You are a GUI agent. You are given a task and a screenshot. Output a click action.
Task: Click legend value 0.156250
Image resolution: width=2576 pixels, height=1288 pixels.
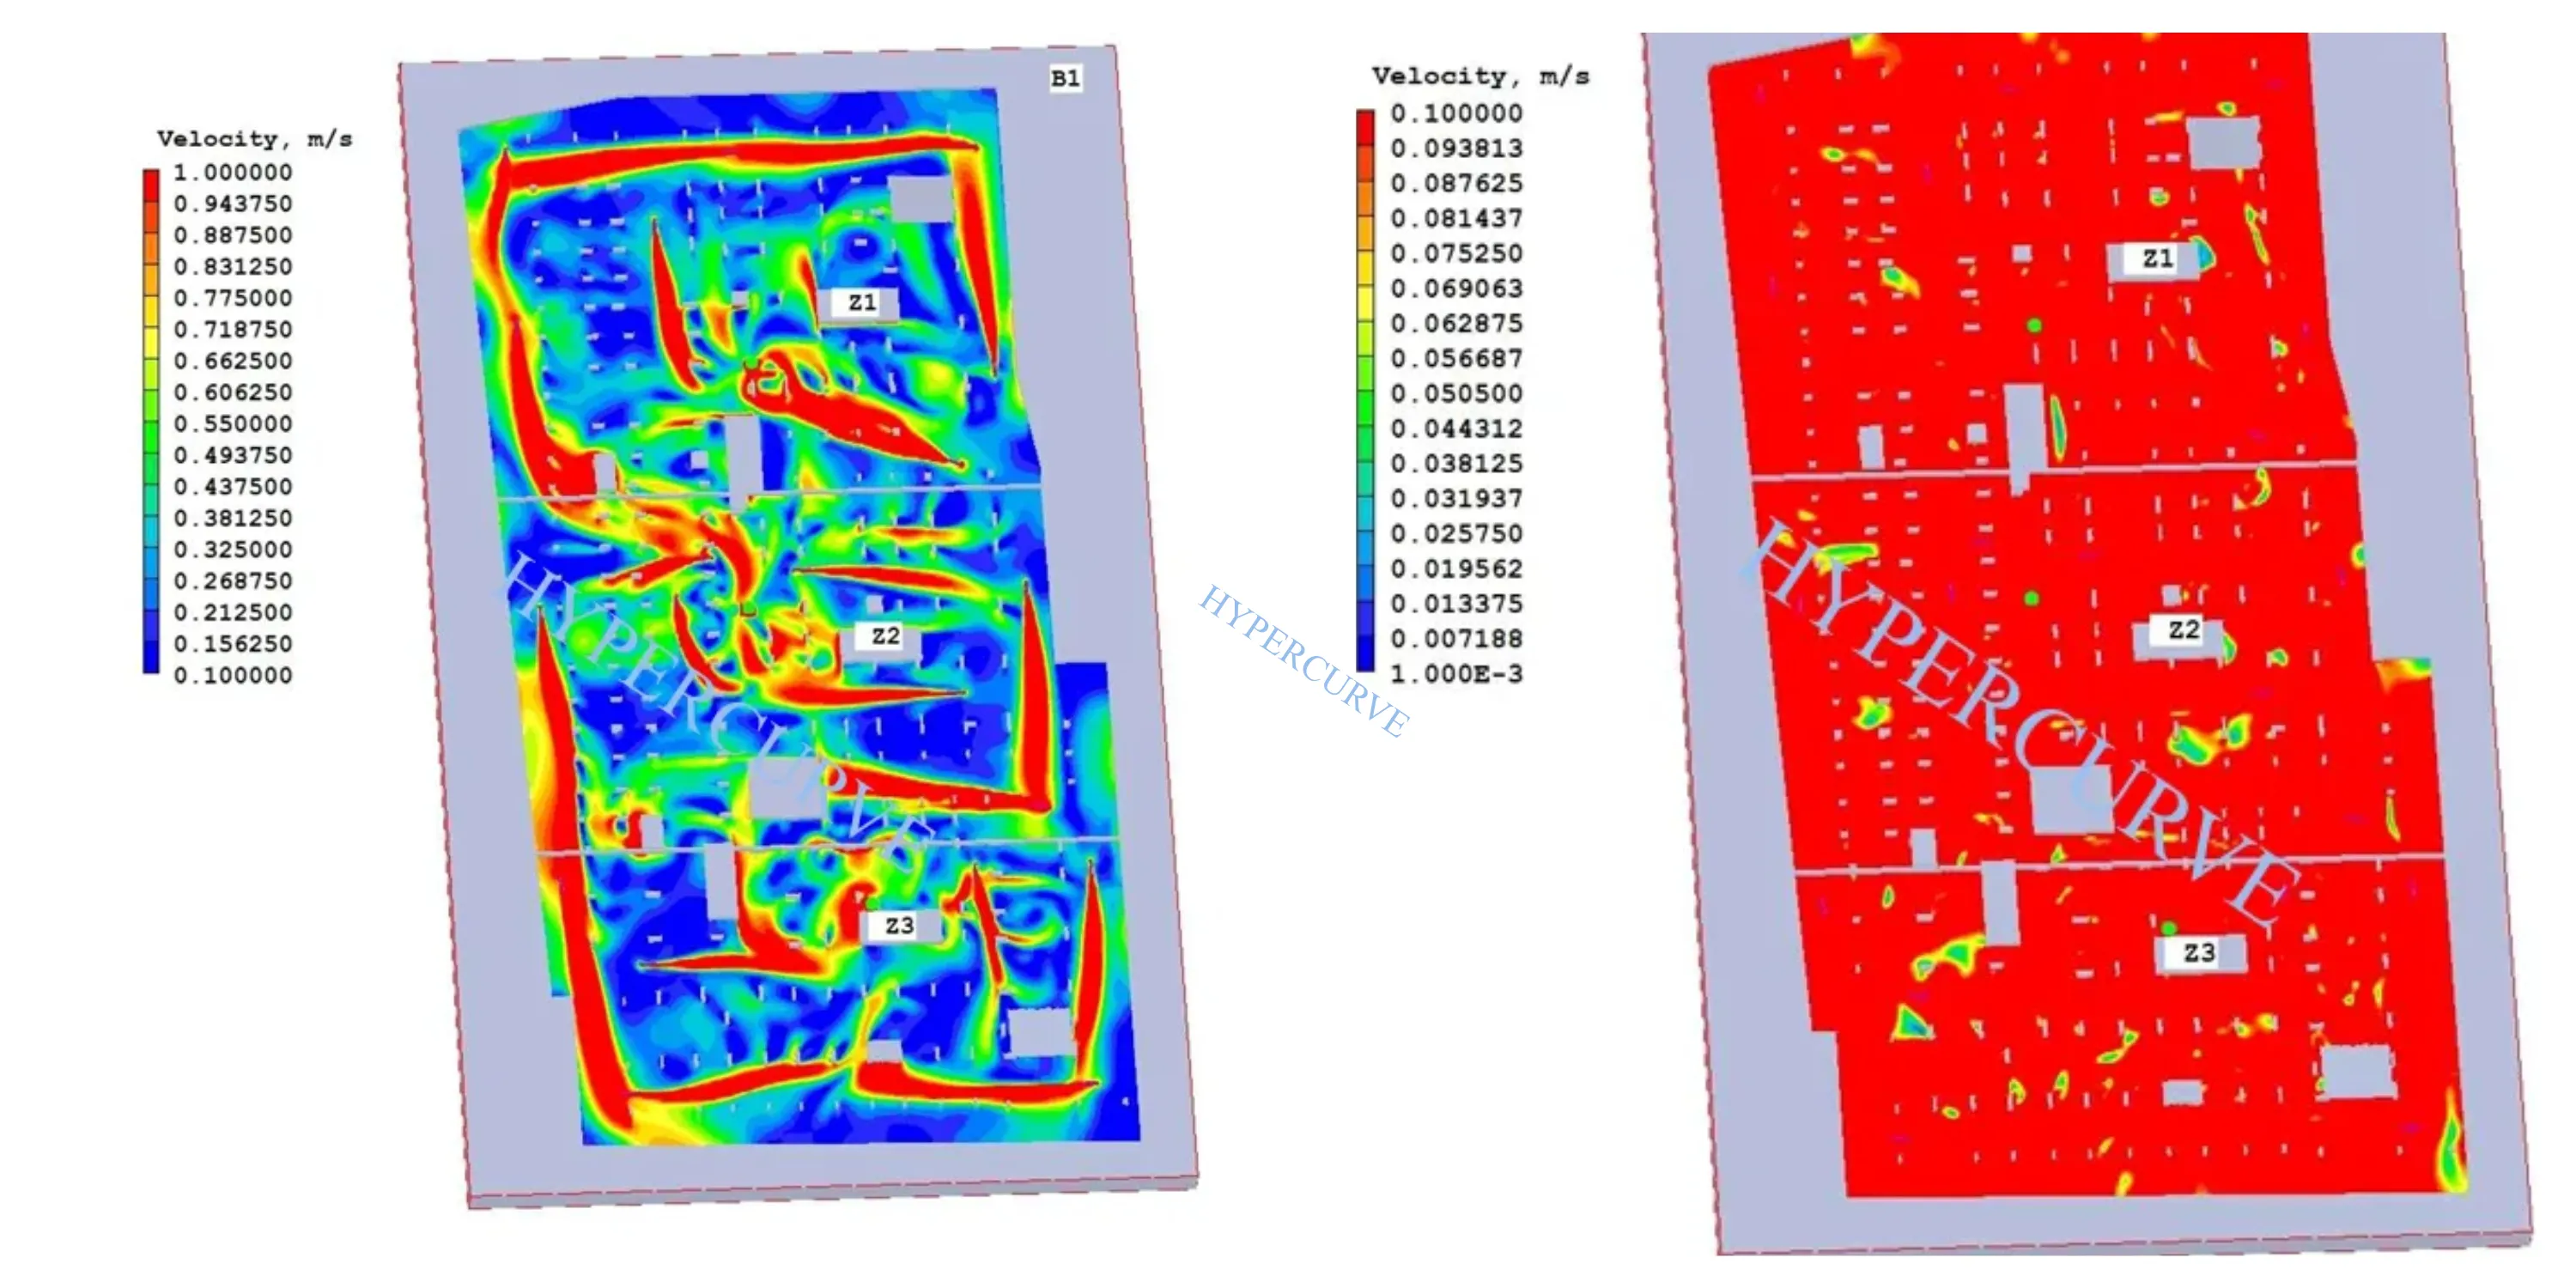pos(233,645)
